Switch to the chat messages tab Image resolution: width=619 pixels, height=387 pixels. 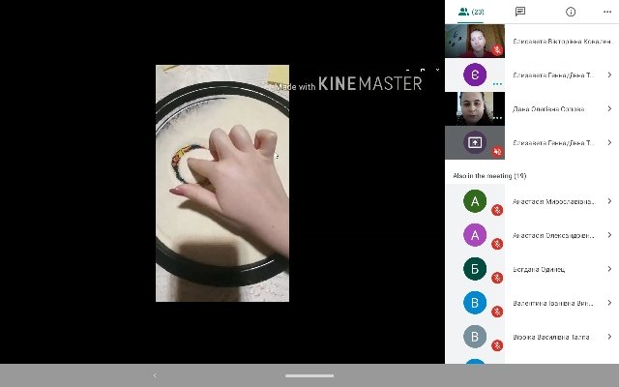(x=520, y=12)
